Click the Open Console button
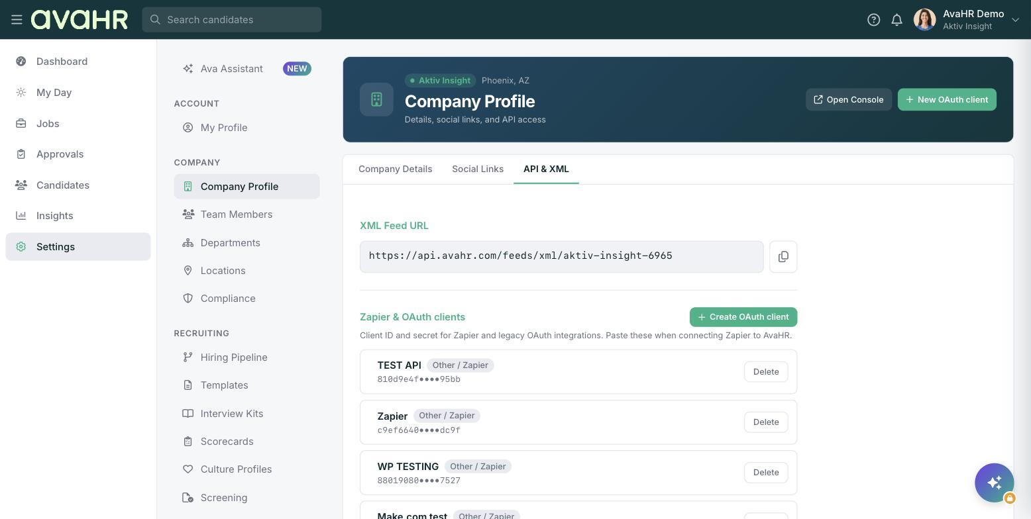The height and width of the screenshot is (519, 1031). (849, 100)
